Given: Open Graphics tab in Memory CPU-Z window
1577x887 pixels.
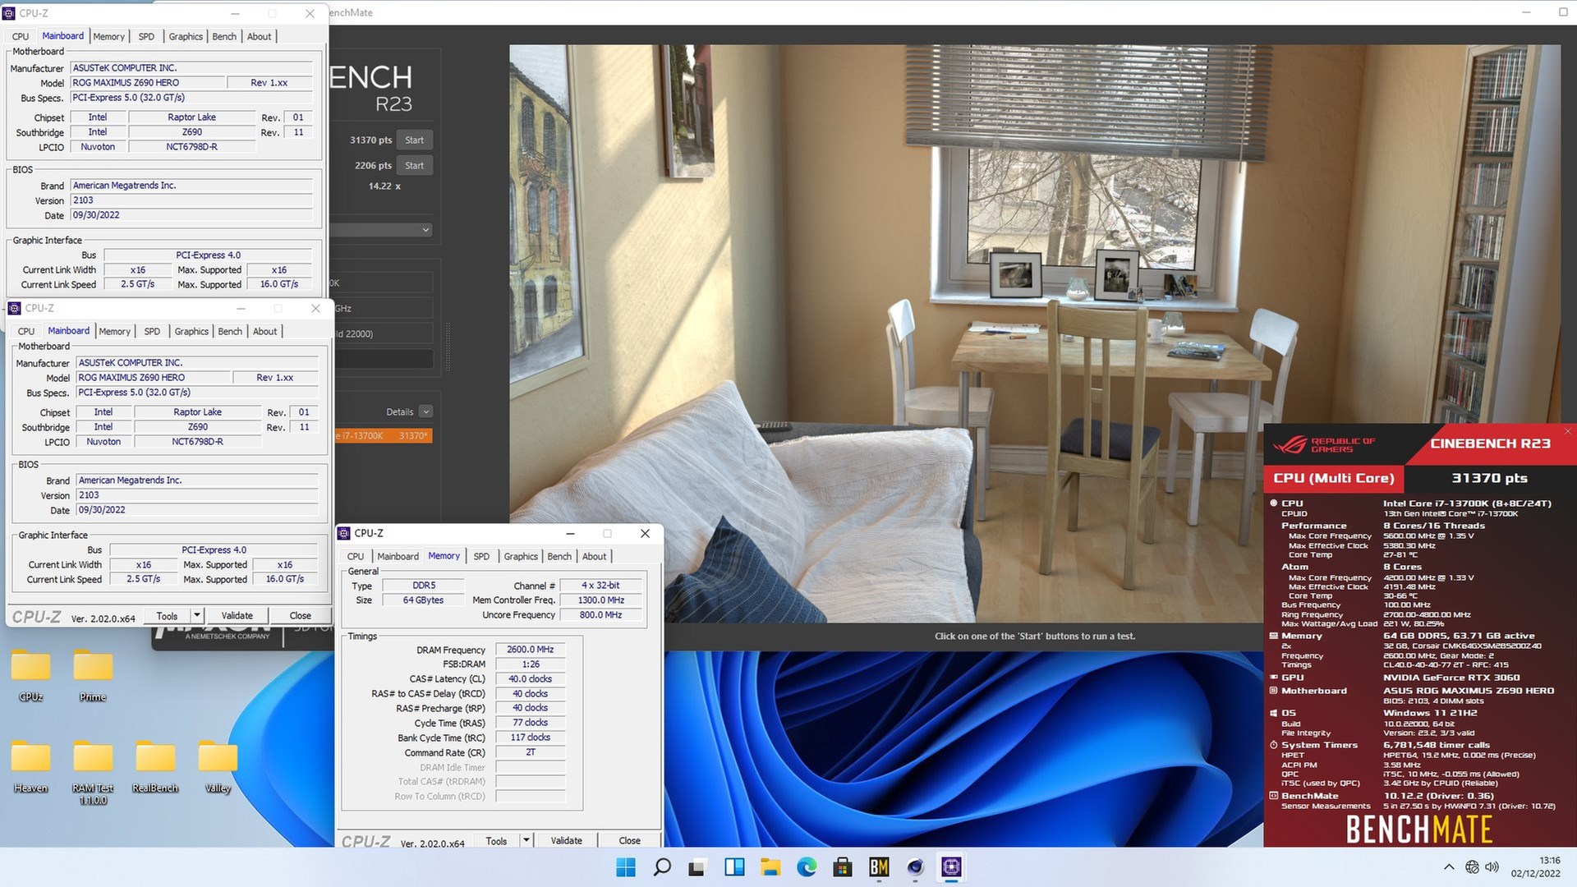Looking at the screenshot, I should click(521, 556).
